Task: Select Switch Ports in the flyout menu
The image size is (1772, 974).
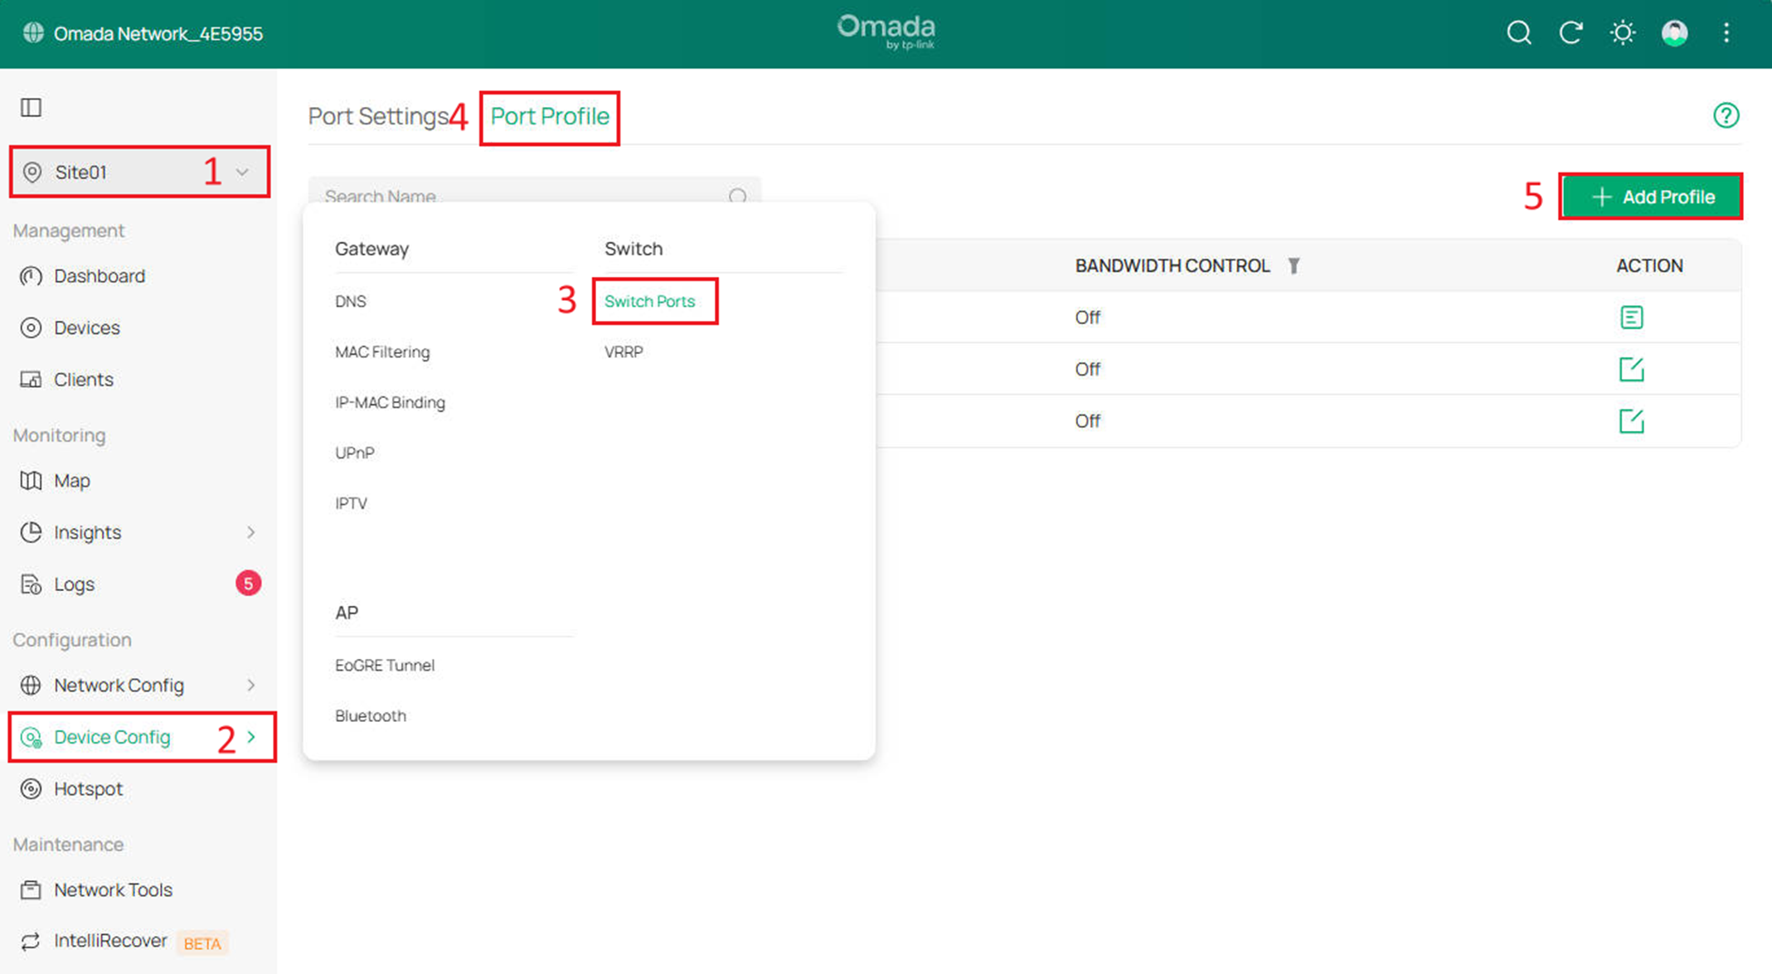Action: click(649, 301)
